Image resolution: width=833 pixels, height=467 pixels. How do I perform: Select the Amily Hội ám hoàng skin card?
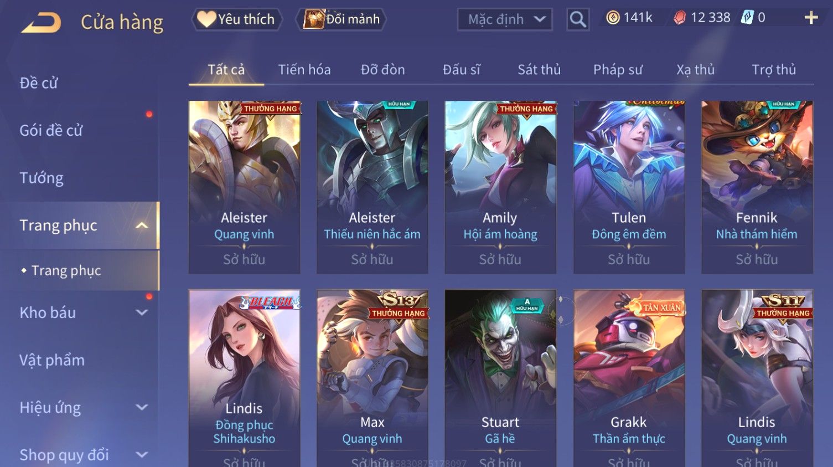(x=500, y=187)
